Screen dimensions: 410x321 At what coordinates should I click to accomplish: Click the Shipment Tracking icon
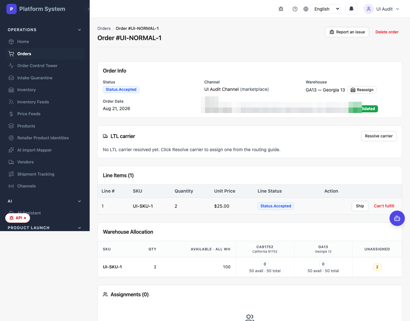tap(11, 174)
